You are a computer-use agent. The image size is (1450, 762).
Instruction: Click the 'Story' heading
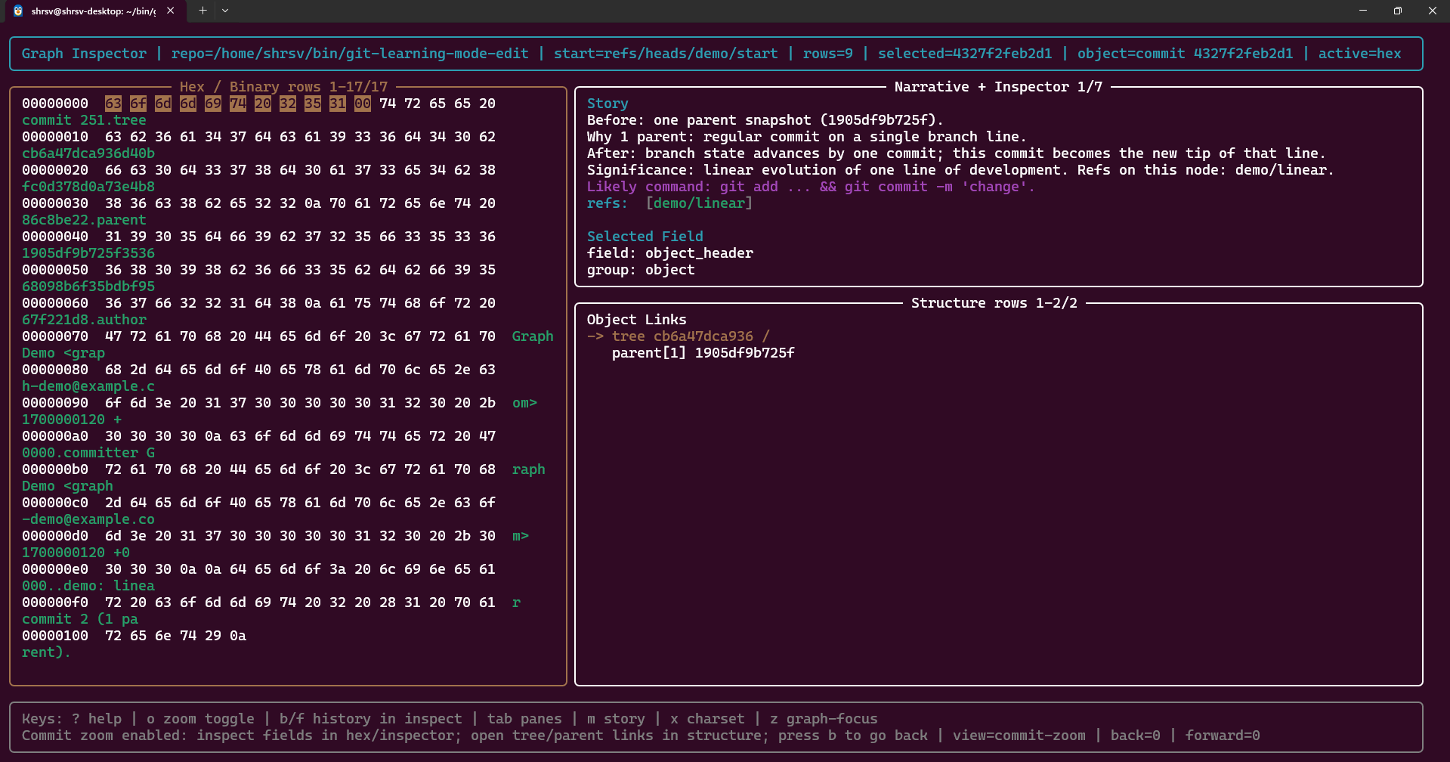pos(608,104)
